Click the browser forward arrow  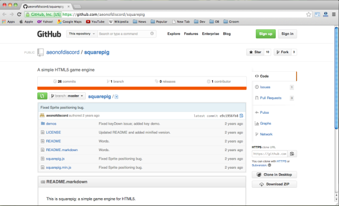pyautogui.click(x=12, y=14)
